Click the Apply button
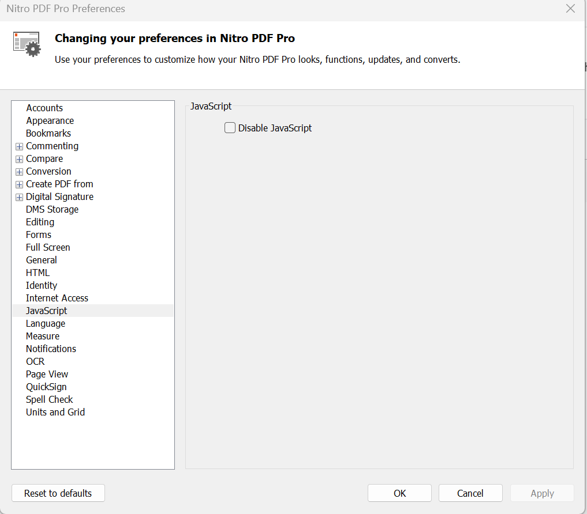Image resolution: width=587 pixels, height=514 pixels. coord(542,493)
